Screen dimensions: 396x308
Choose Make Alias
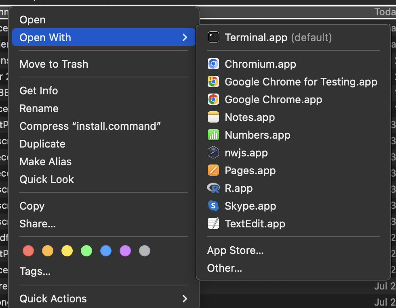coord(103,162)
